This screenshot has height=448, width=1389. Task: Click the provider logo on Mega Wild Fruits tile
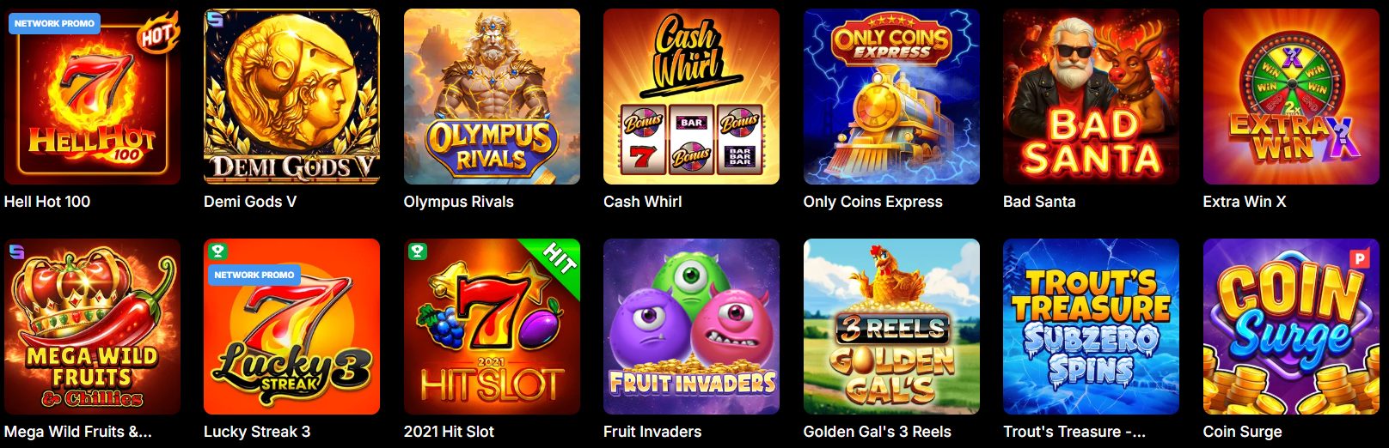(x=15, y=251)
